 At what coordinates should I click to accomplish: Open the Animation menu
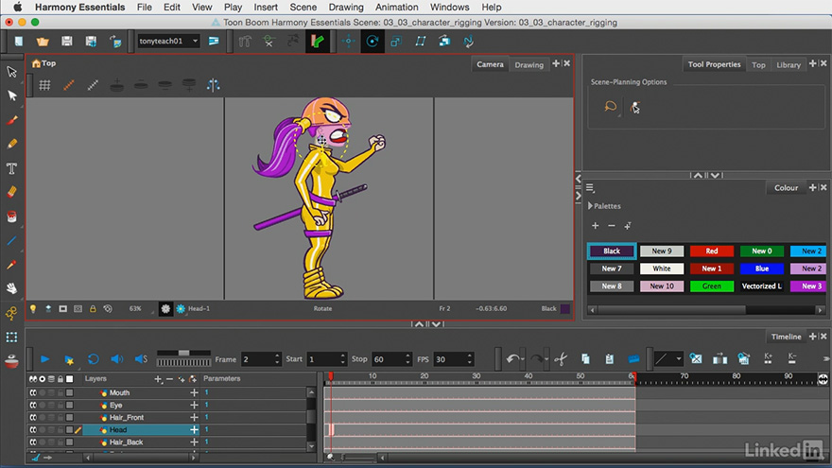396,7
